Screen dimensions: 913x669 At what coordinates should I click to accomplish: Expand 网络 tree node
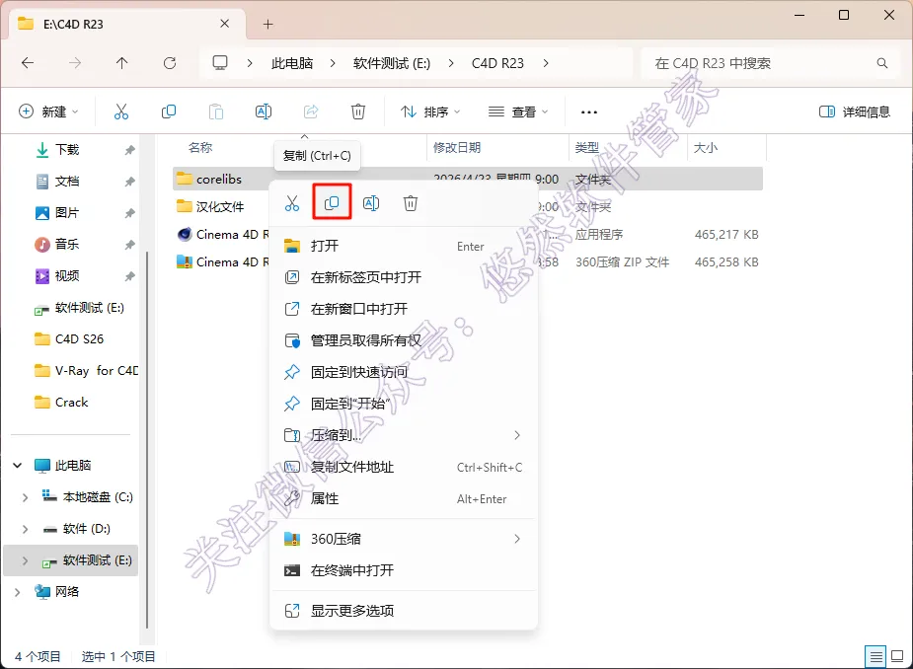(x=18, y=592)
